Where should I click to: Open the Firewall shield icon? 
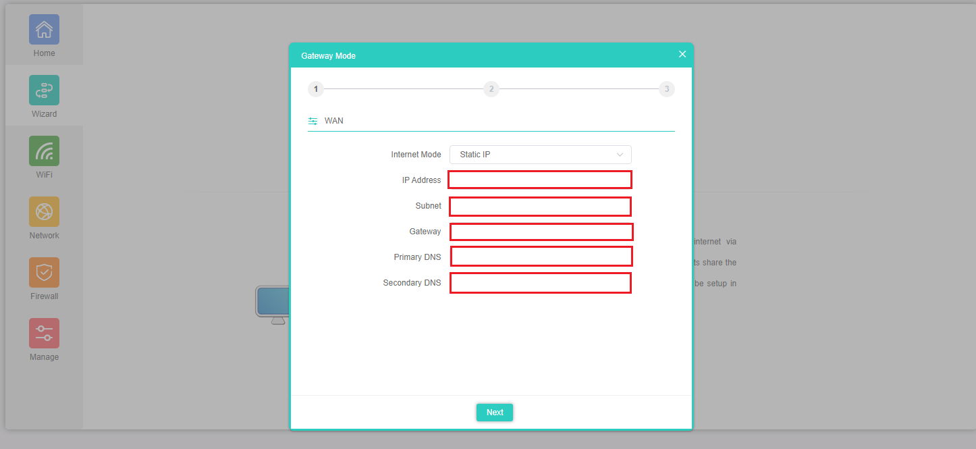44,273
